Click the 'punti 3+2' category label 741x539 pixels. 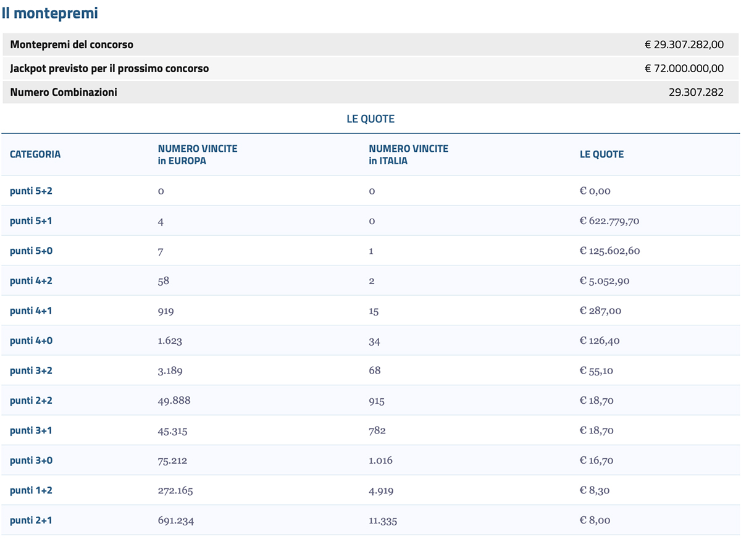31,370
